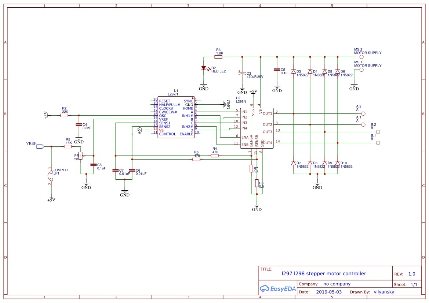Select the L298N driver chip U2
Image resolution: width=429 pixels, height=303 pixels.
257,128
